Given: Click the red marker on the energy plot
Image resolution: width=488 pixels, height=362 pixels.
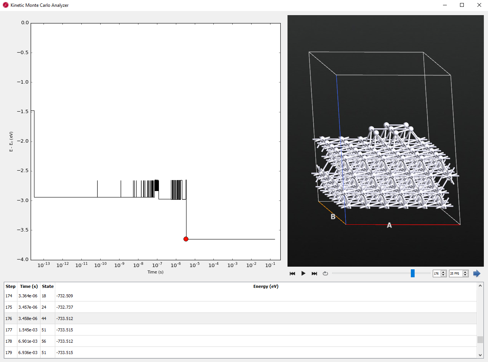Looking at the screenshot, I should 186,239.
